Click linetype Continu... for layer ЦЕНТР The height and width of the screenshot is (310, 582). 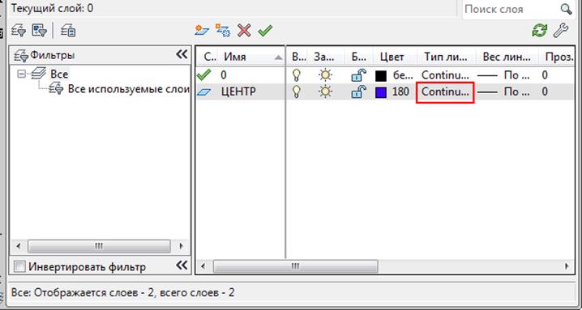(x=445, y=92)
